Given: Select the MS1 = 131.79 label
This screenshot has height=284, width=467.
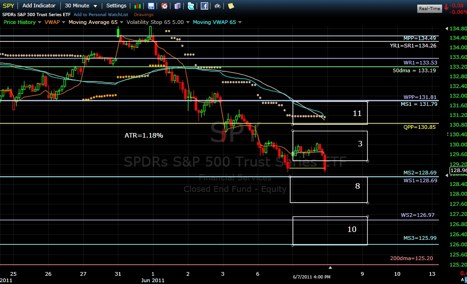Looking at the screenshot, I should (419, 104).
